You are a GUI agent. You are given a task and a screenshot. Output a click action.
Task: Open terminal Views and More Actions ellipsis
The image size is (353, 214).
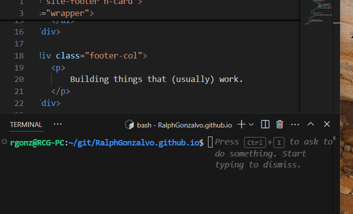[x=295, y=124]
